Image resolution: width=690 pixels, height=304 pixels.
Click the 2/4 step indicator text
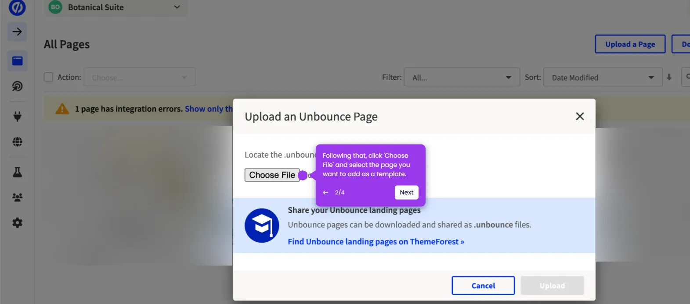pyautogui.click(x=340, y=192)
